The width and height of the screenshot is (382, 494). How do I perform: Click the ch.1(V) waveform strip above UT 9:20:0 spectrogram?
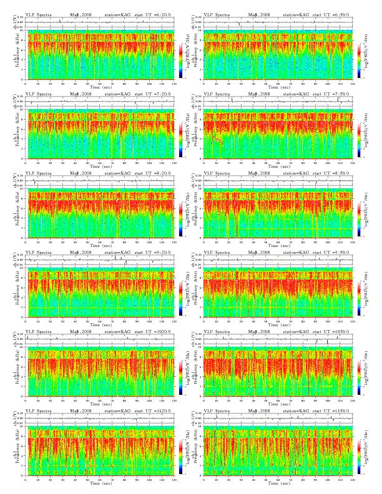point(100,260)
